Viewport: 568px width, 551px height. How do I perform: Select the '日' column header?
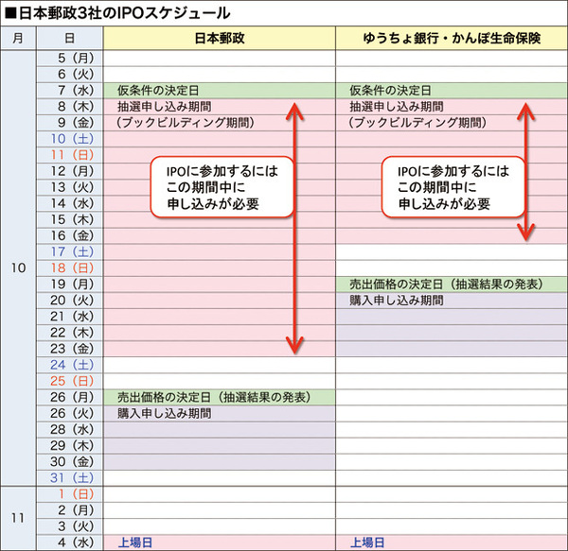point(69,38)
